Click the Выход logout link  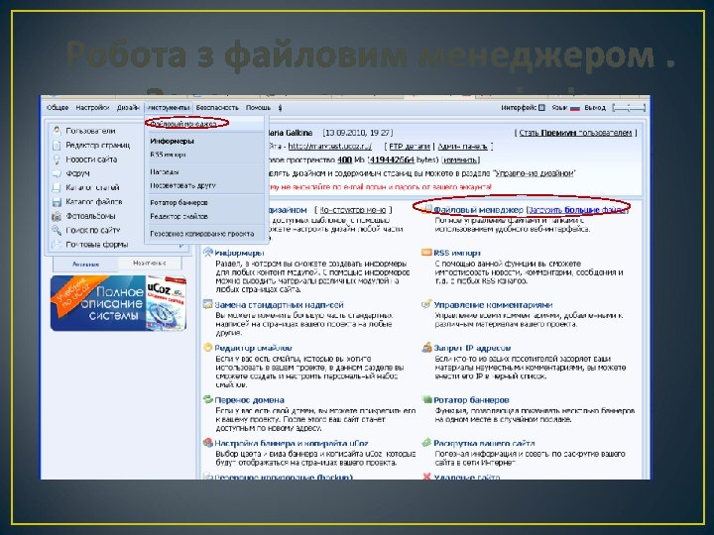click(595, 108)
